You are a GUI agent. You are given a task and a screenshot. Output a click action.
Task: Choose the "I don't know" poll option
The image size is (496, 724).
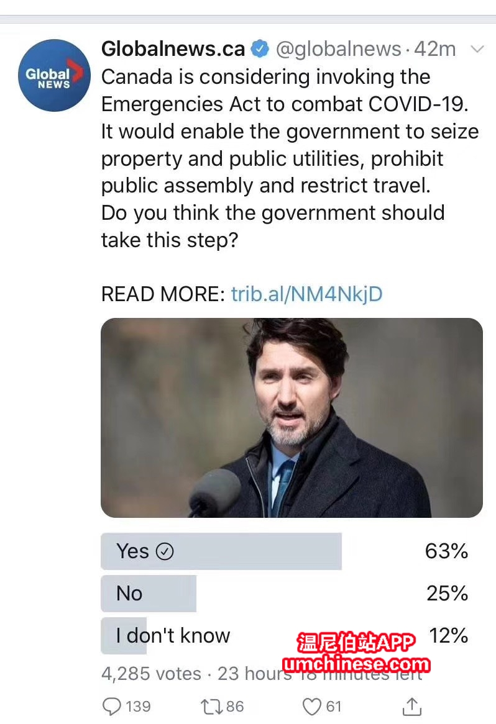point(173,636)
